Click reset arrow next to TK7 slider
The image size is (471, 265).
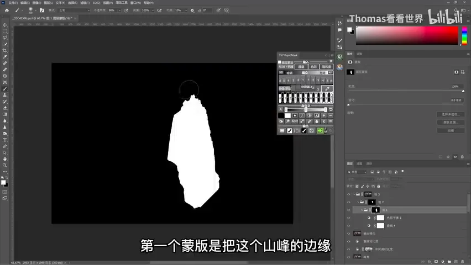tap(331, 109)
